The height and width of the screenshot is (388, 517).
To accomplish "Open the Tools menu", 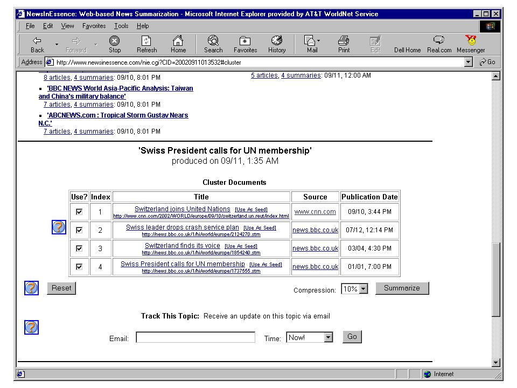I will (x=121, y=26).
